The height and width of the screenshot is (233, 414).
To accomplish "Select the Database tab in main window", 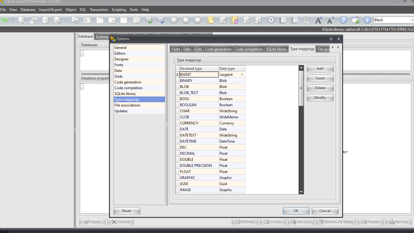I will [x=85, y=36].
